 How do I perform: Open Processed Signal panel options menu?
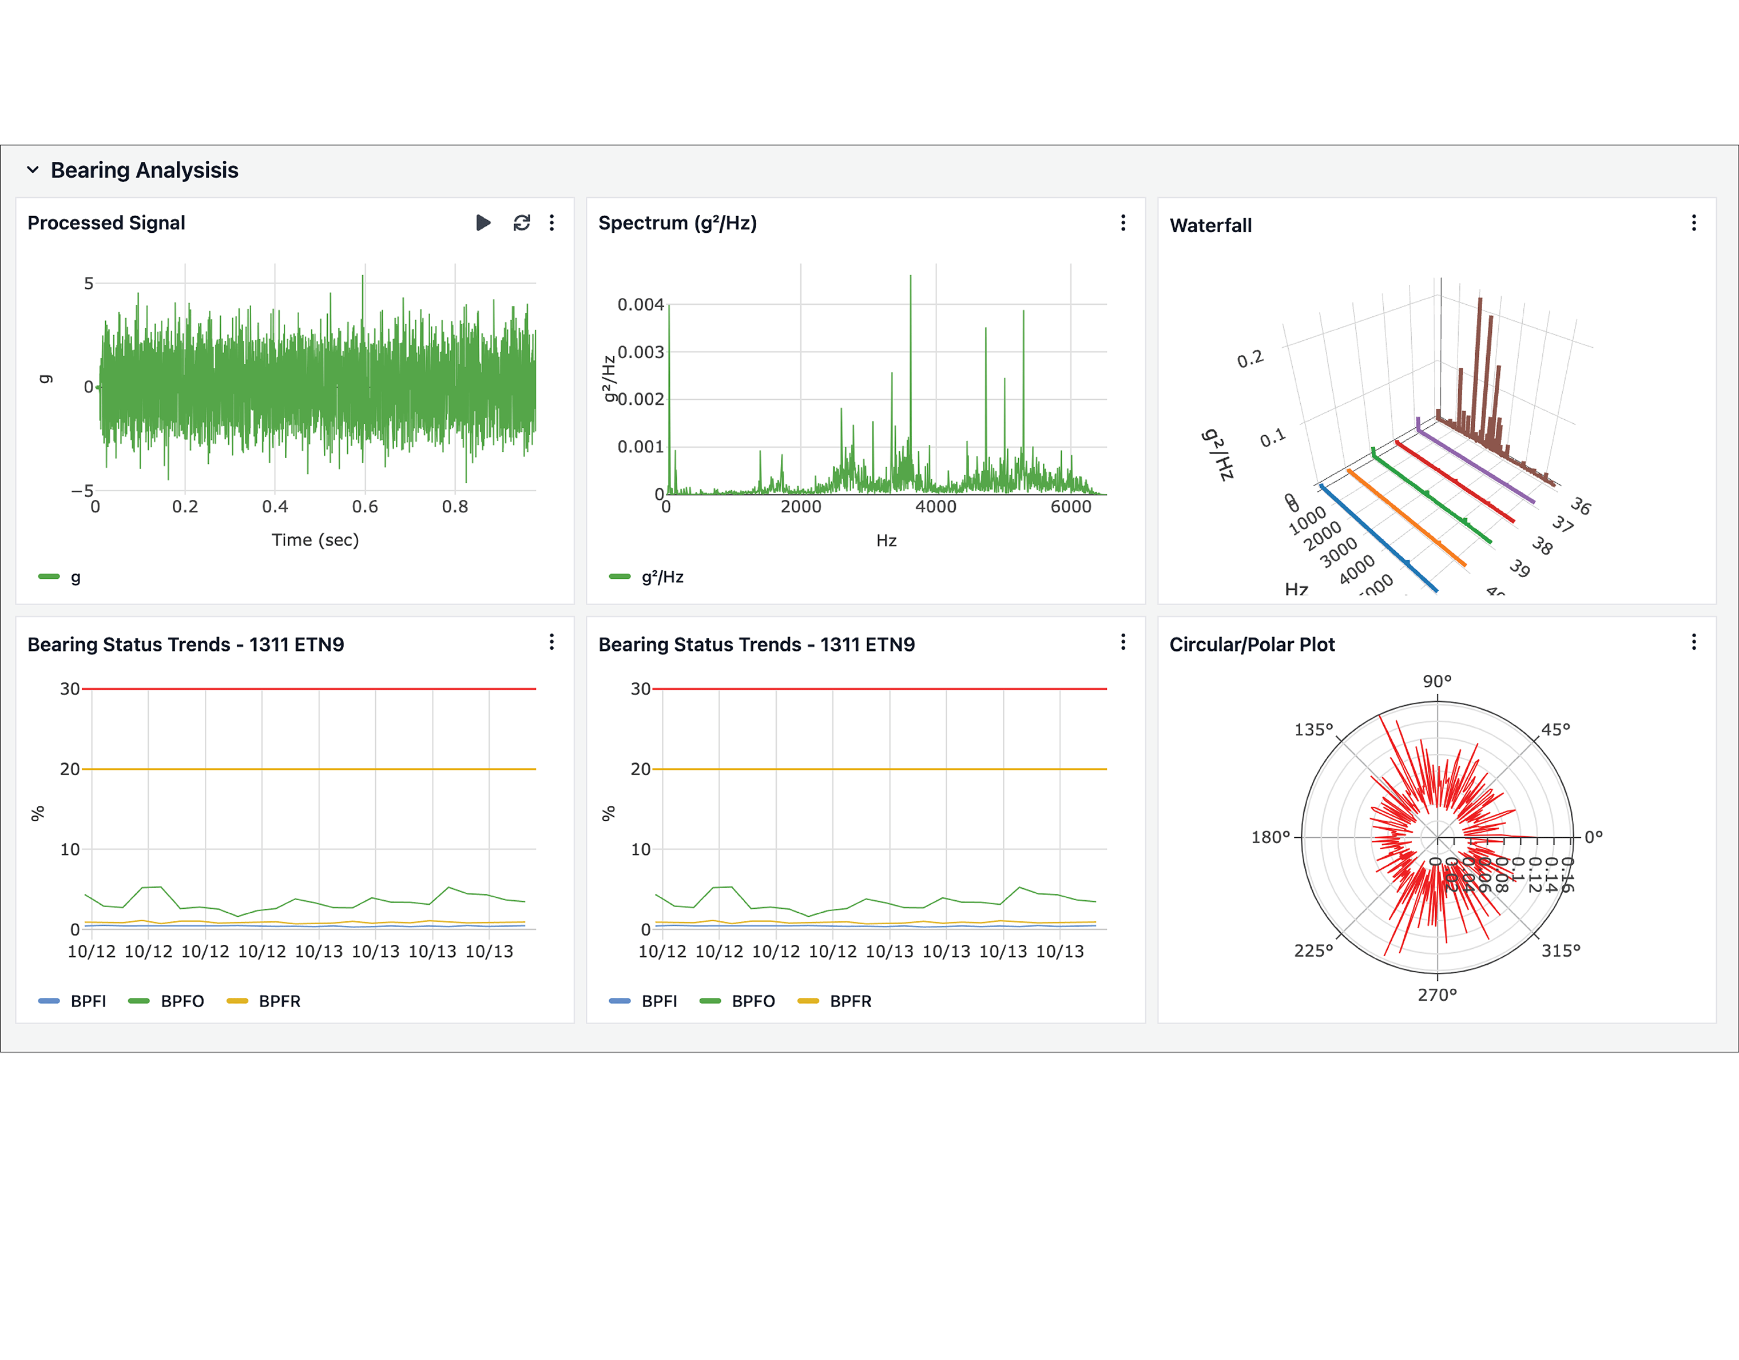(x=552, y=223)
